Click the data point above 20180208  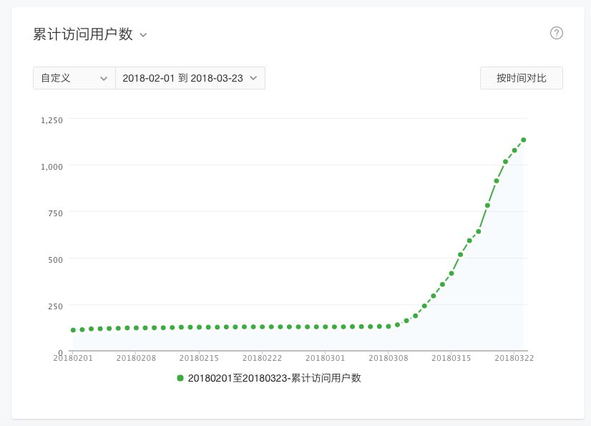[136, 328]
